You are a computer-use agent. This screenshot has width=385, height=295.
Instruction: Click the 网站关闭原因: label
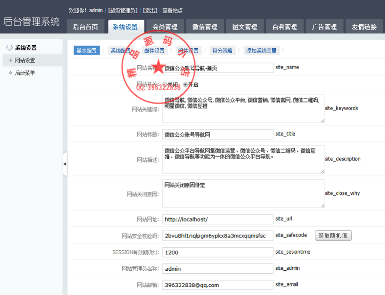(142, 194)
